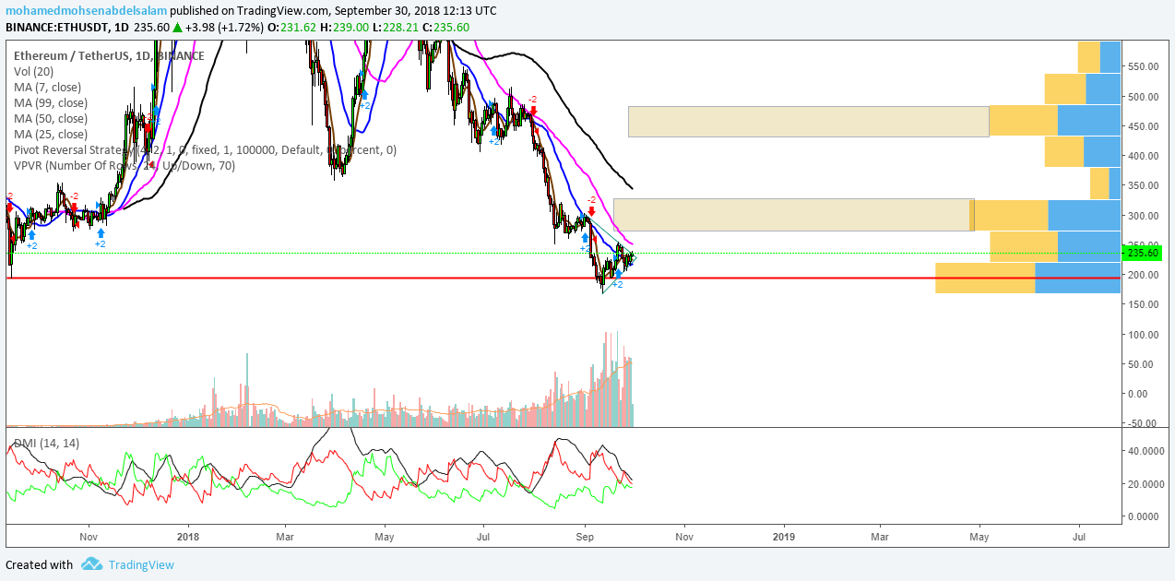1175x581 pixels.
Task: Click the Ethereum / TetherUS, 1D, BINANCE legend title
Action: coord(109,55)
